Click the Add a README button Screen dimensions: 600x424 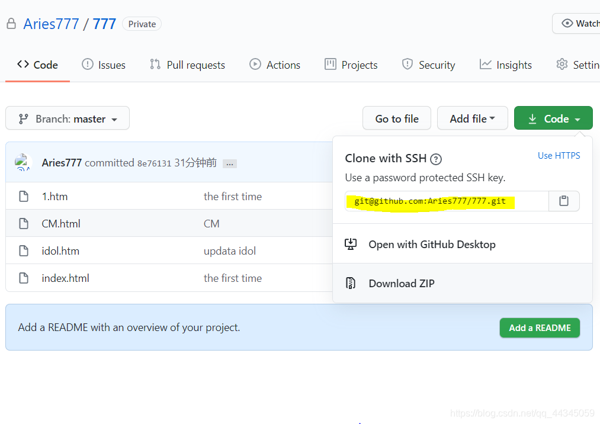tap(540, 328)
